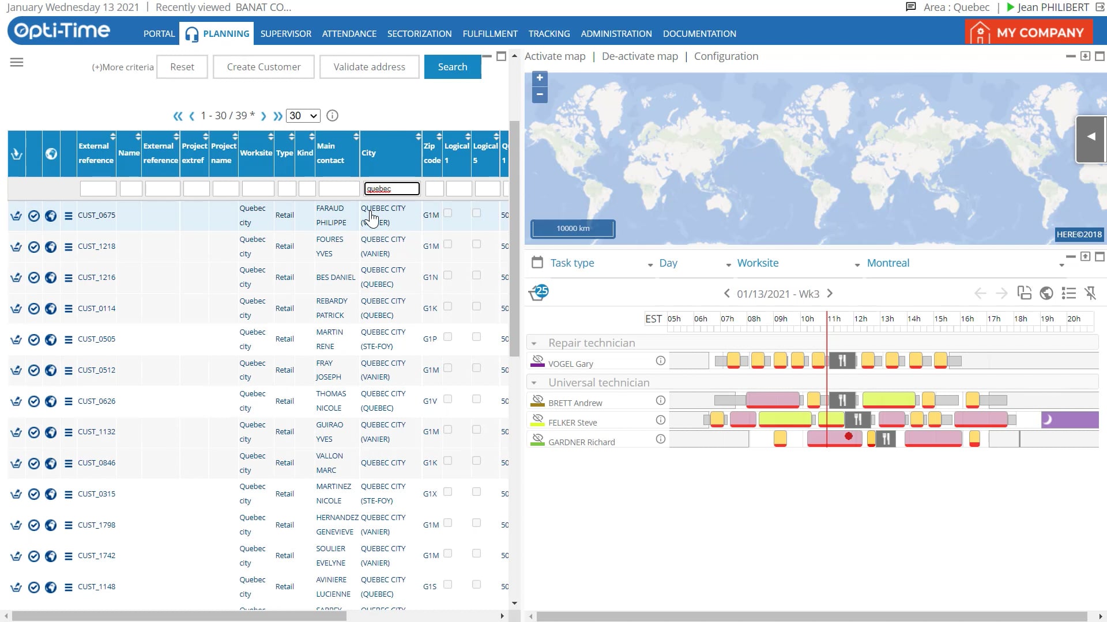Screen dimensions: 1107x622
Task: Click the check-circle toggle on CUST_1216 row
Action: coord(33,278)
